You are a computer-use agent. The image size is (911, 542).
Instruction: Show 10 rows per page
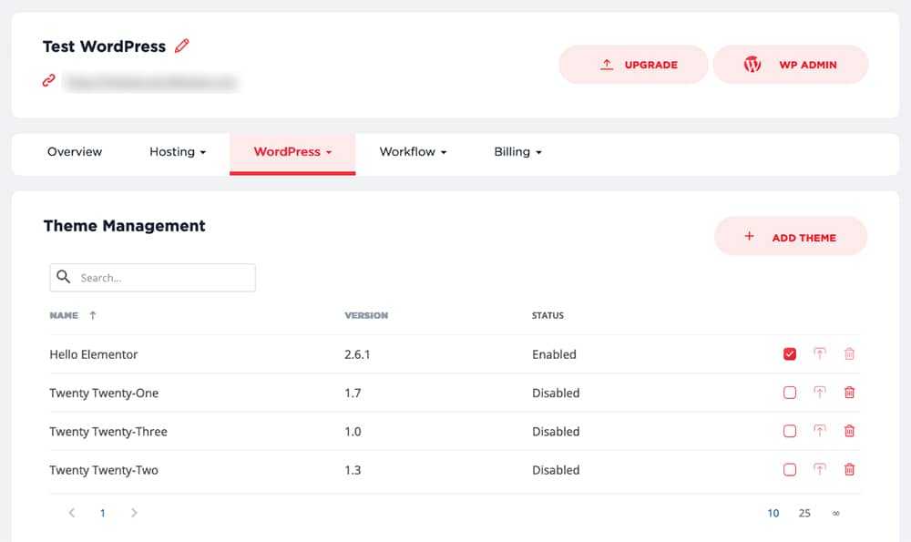pyautogui.click(x=773, y=513)
